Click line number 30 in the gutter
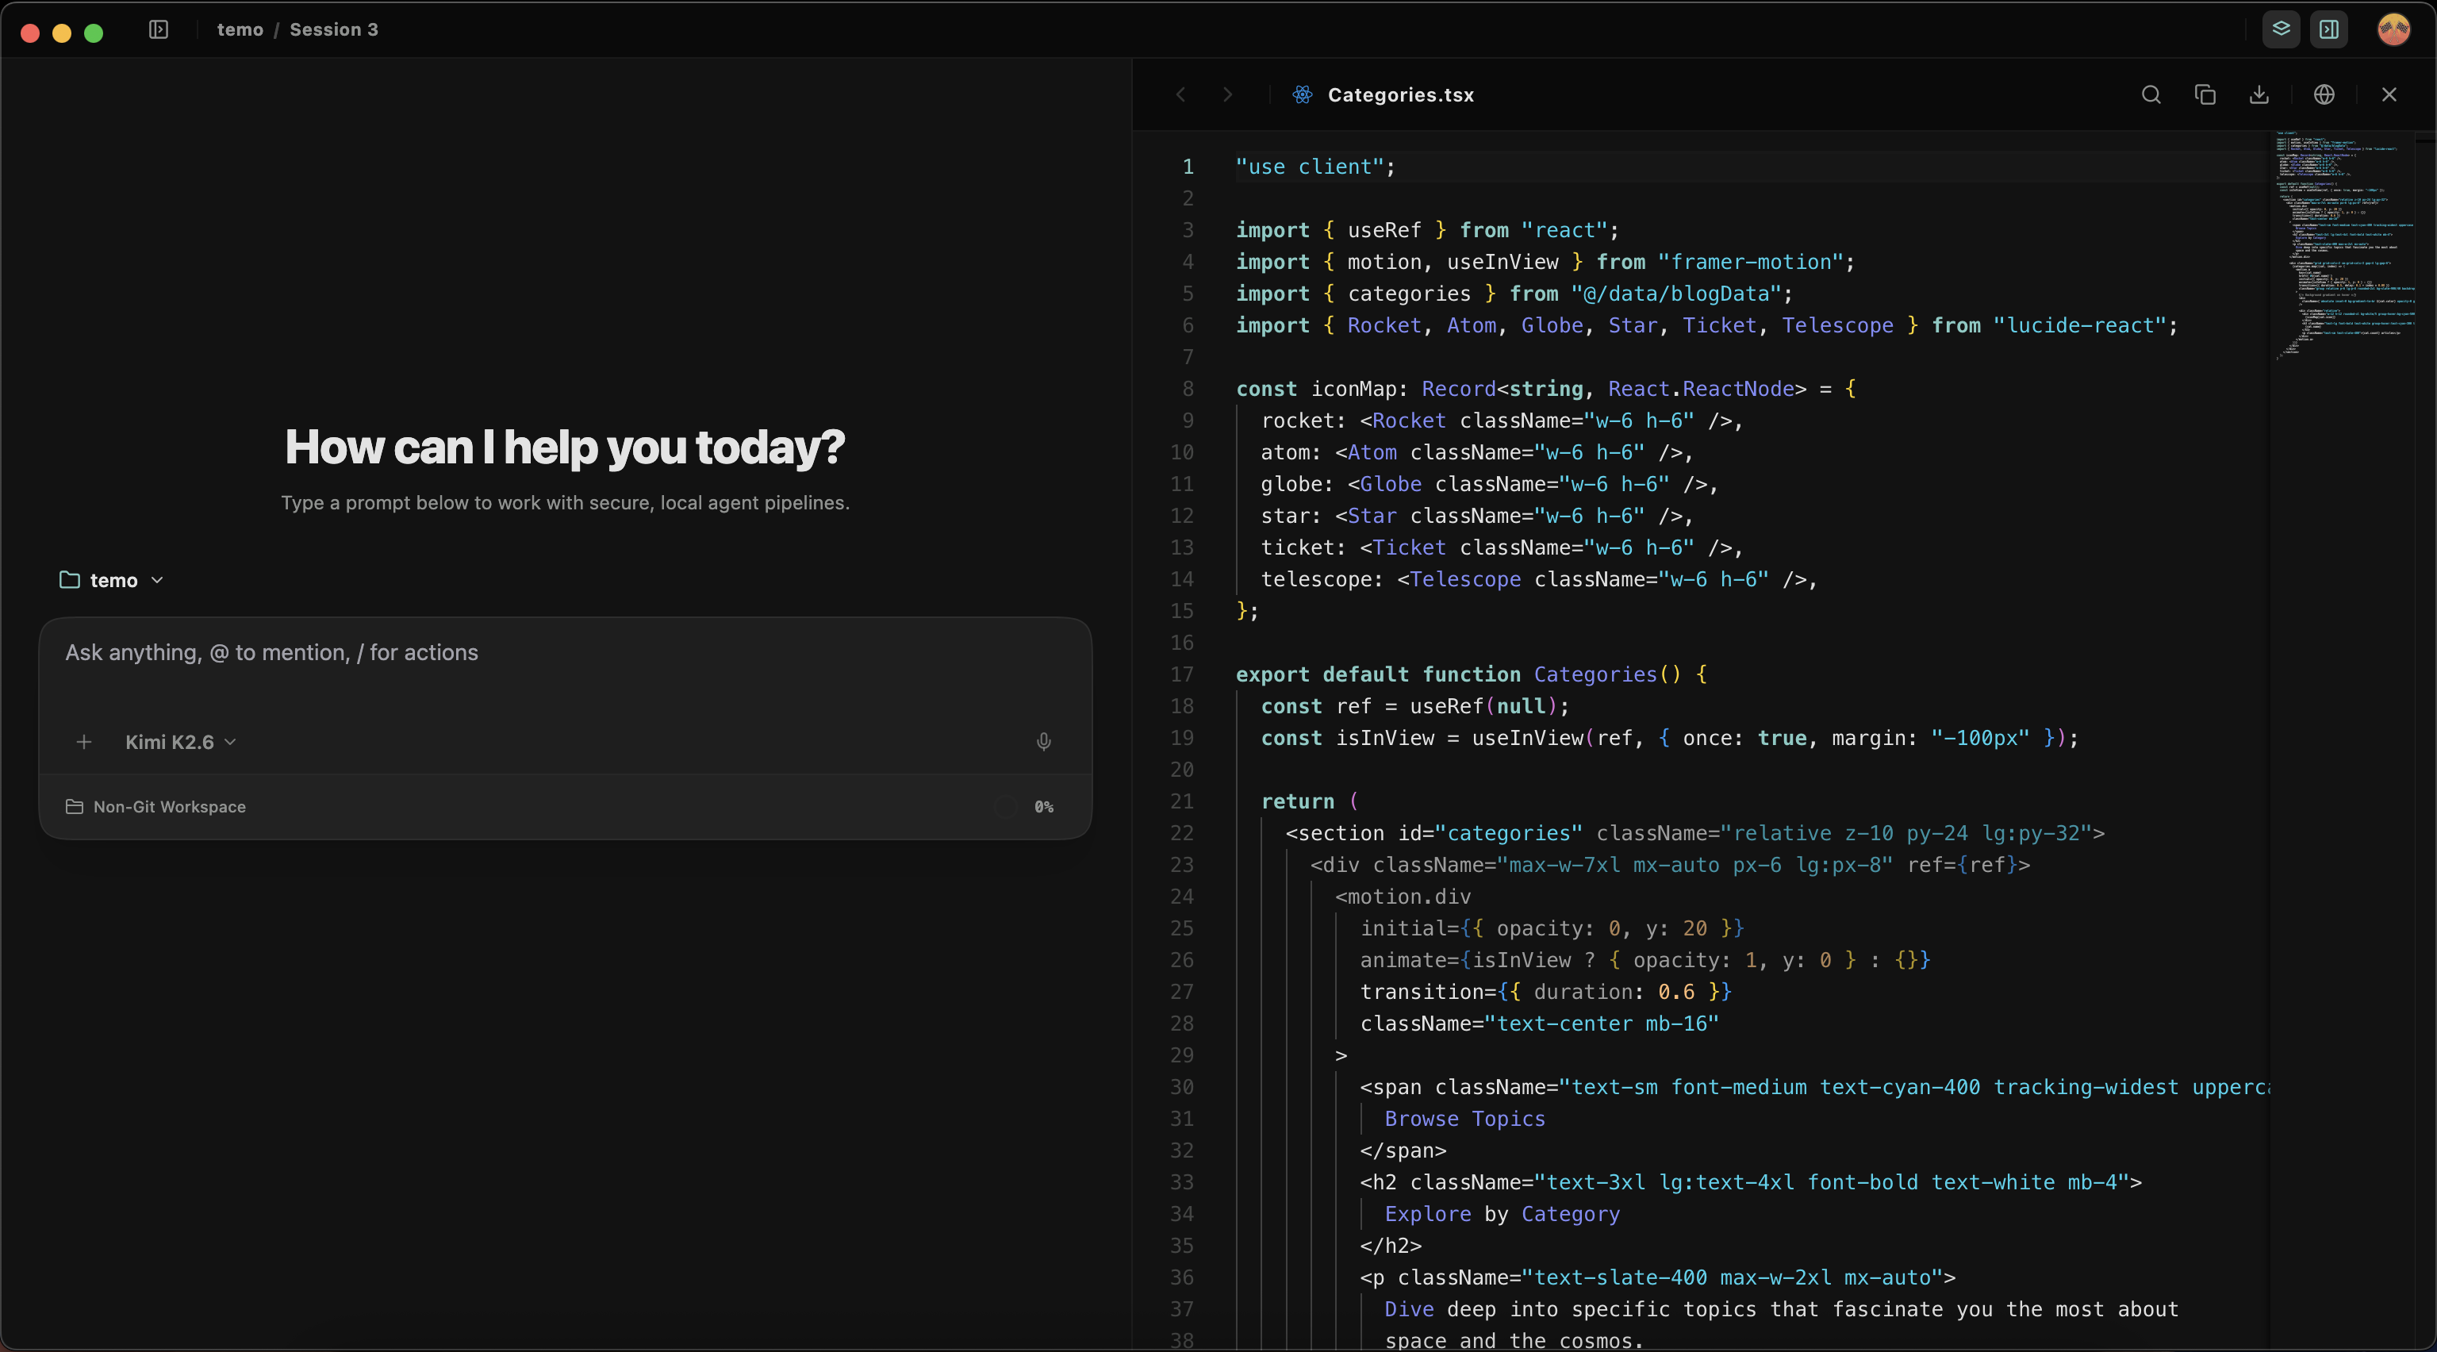 pyautogui.click(x=1181, y=1087)
